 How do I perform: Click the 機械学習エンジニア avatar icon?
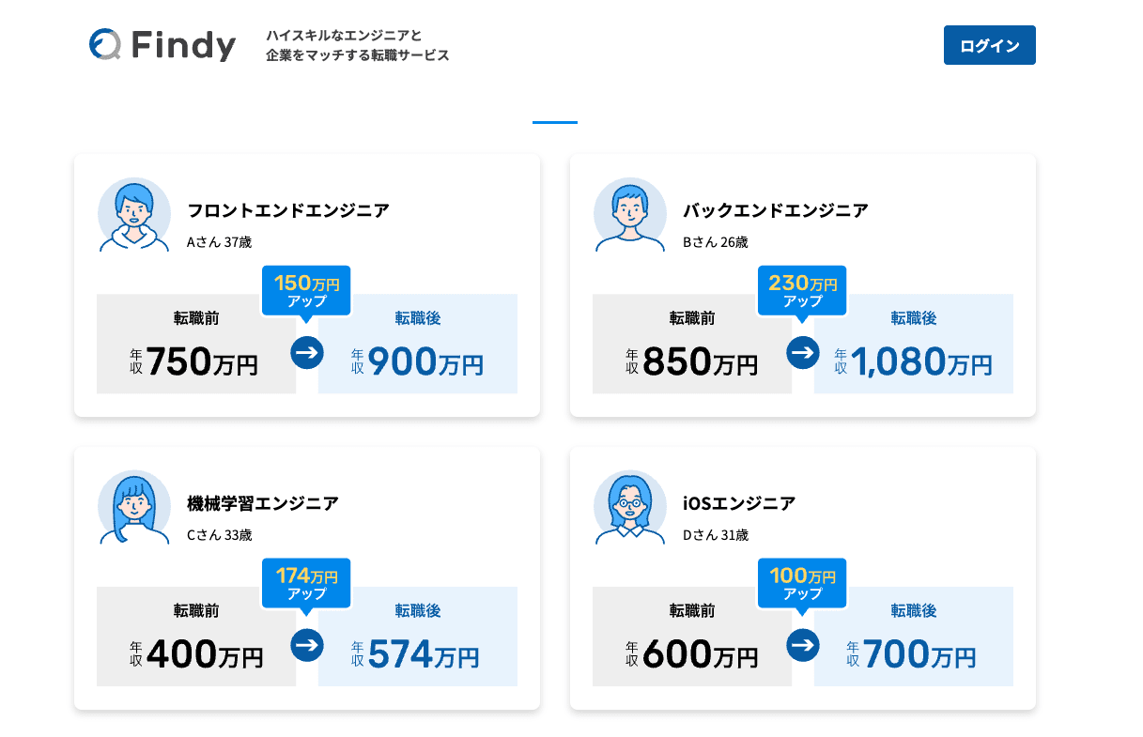pyautogui.click(x=134, y=508)
